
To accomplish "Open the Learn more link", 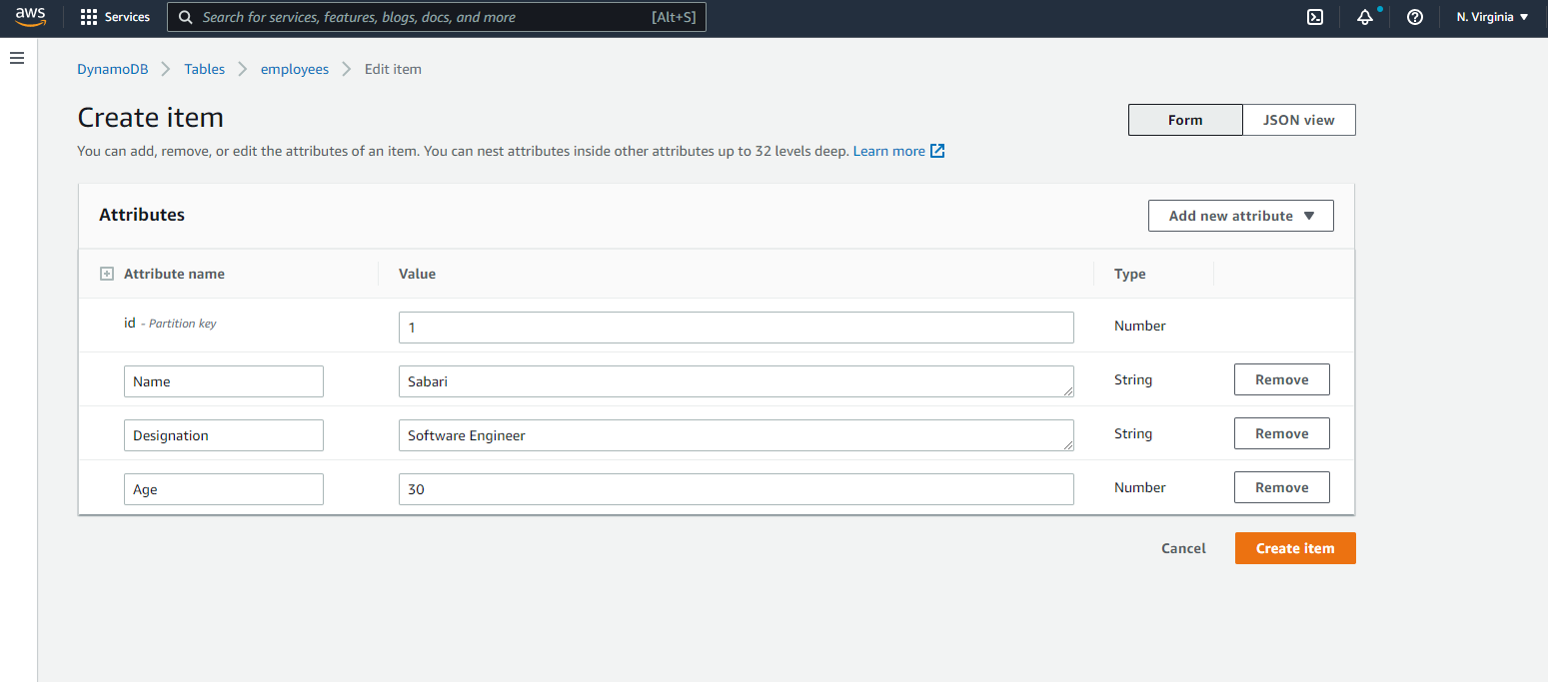I will click(x=889, y=151).
